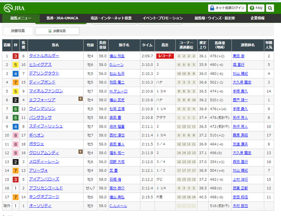Open horse マイネルファンロン link
The width and height of the screenshot is (281, 216).
pyautogui.click(x=46, y=91)
